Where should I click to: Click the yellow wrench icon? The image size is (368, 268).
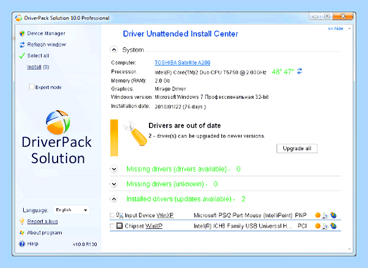(x=136, y=133)
